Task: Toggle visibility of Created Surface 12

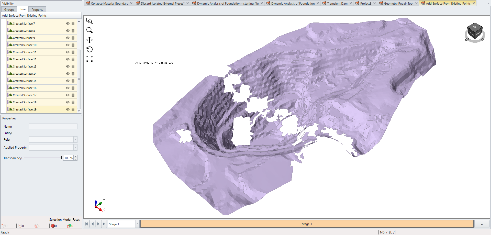Action: click(x=68, y=59)
